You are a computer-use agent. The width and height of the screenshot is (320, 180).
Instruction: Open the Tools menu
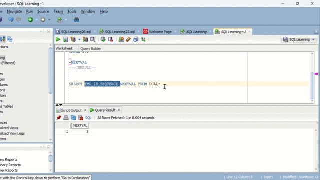coord(72,11)
